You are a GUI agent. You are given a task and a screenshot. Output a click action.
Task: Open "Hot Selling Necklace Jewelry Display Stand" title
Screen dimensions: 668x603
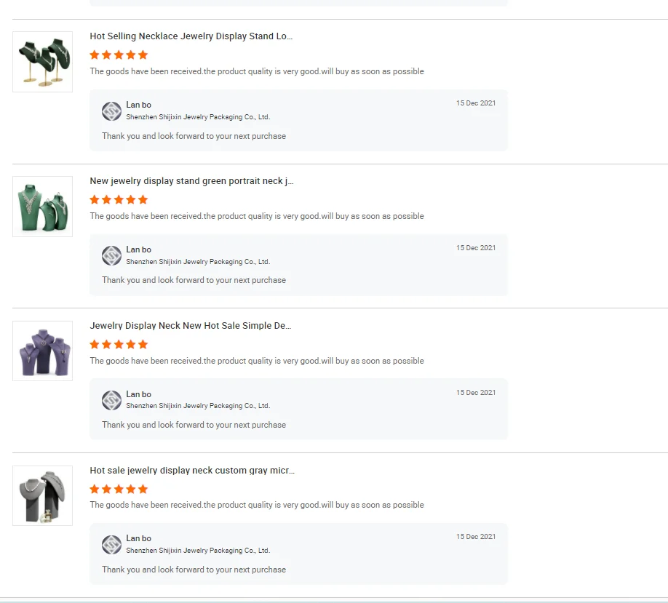pyautogui.click(x=191, y=36)
